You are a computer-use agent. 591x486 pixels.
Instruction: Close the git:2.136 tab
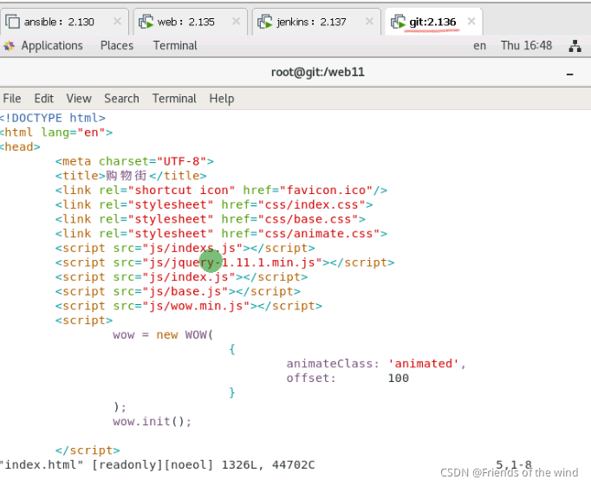(471, 22)
